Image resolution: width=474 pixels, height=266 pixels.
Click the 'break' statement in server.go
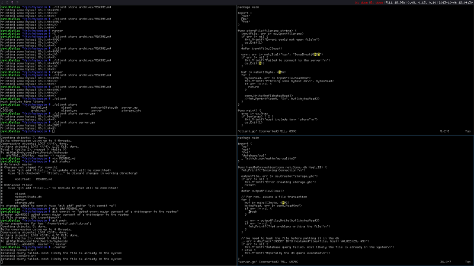[253, 212]
